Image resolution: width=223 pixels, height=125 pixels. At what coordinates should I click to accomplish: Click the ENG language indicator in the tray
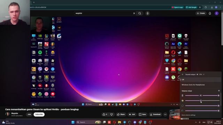click(204, 122)
